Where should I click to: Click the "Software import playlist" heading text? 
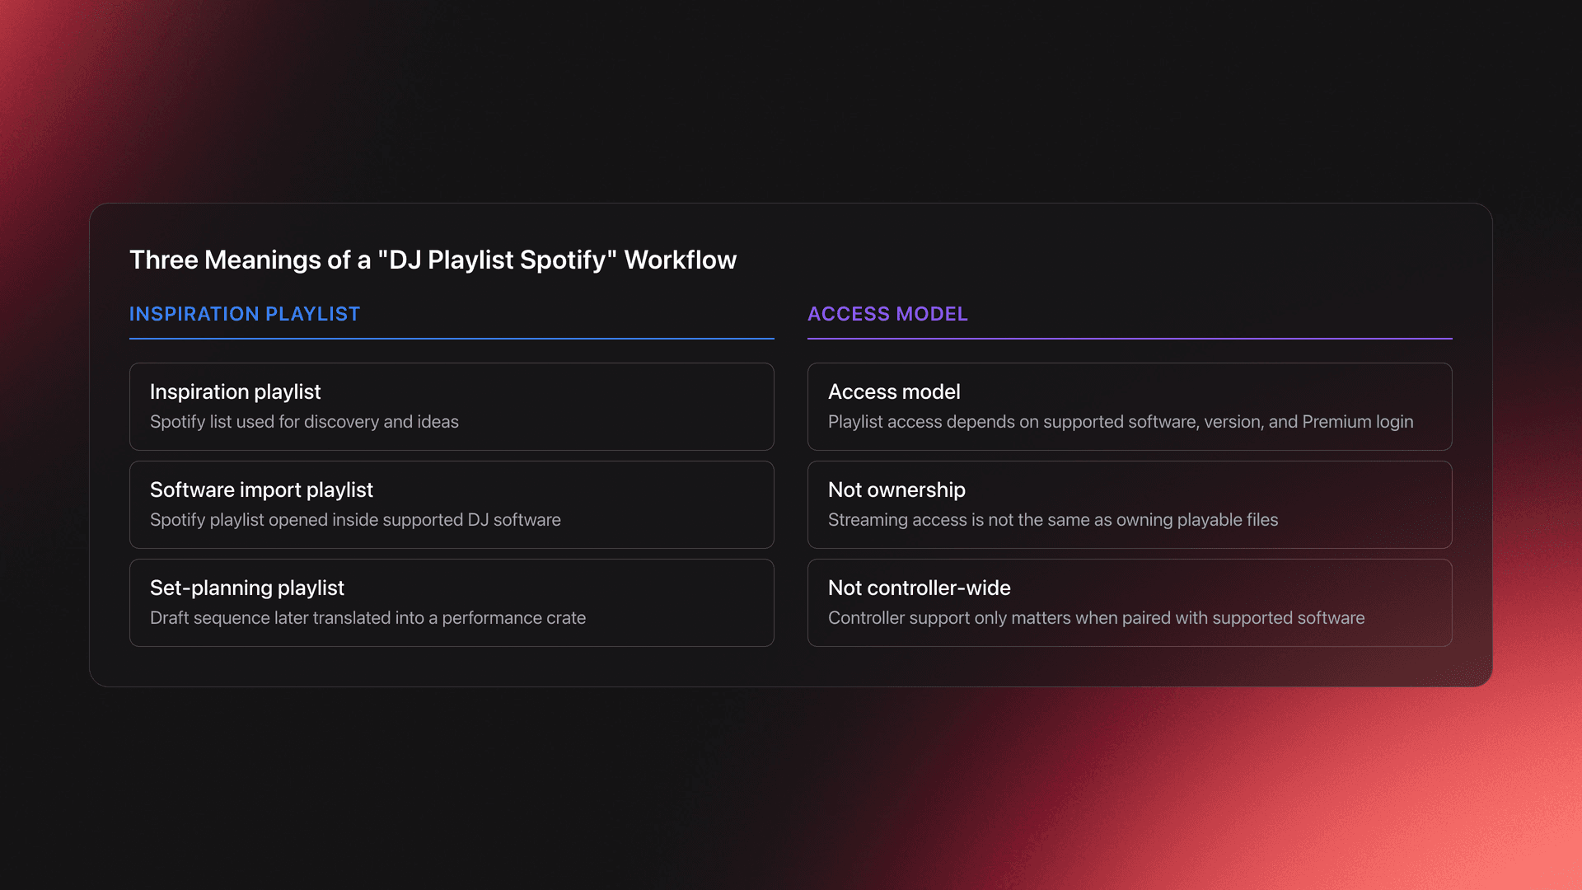tap(261, 489)
